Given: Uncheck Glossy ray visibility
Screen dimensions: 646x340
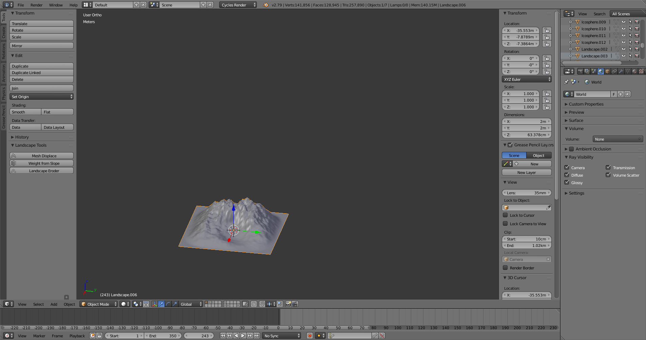Looking at the screenshot, I should pos(567,182).
